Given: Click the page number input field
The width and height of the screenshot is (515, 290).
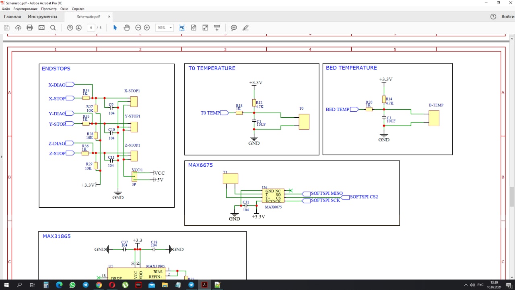Looking at the screenshot, I should tap(91, 28).
